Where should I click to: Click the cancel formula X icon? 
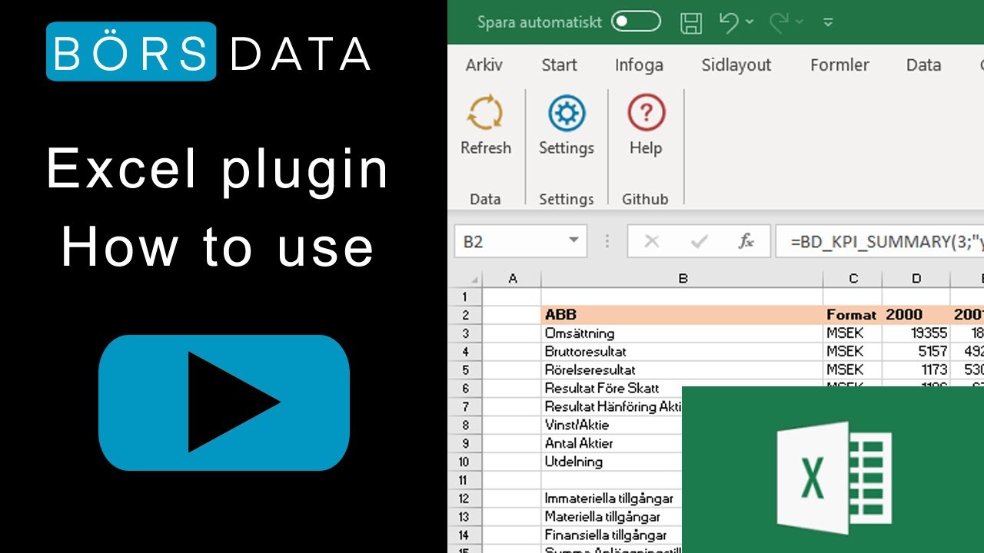(652, 242)
